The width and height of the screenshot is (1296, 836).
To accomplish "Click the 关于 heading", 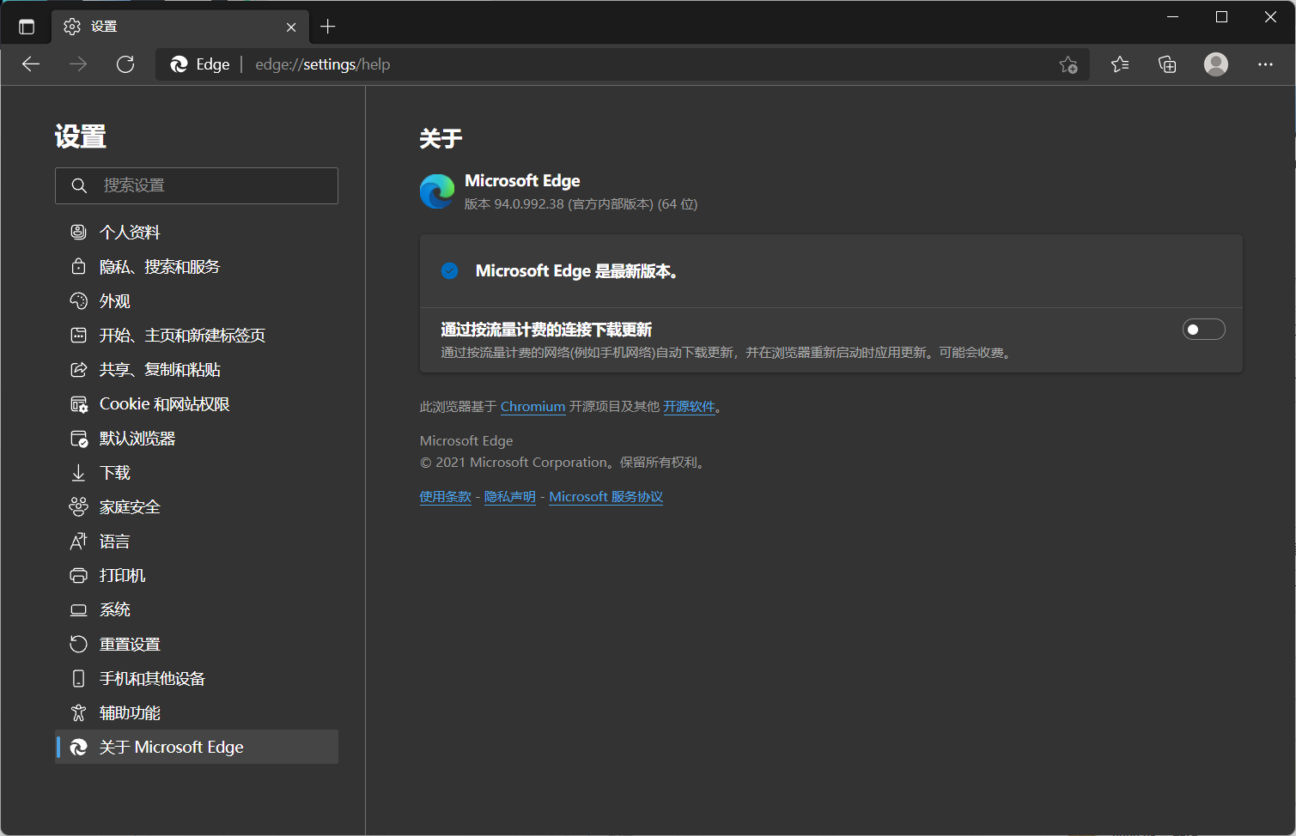I will (x=441, y=138).
